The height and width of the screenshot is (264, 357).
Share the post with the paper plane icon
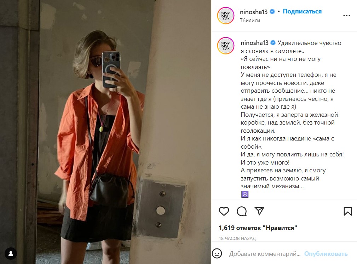pyautogui.click(x=259, y=211)
